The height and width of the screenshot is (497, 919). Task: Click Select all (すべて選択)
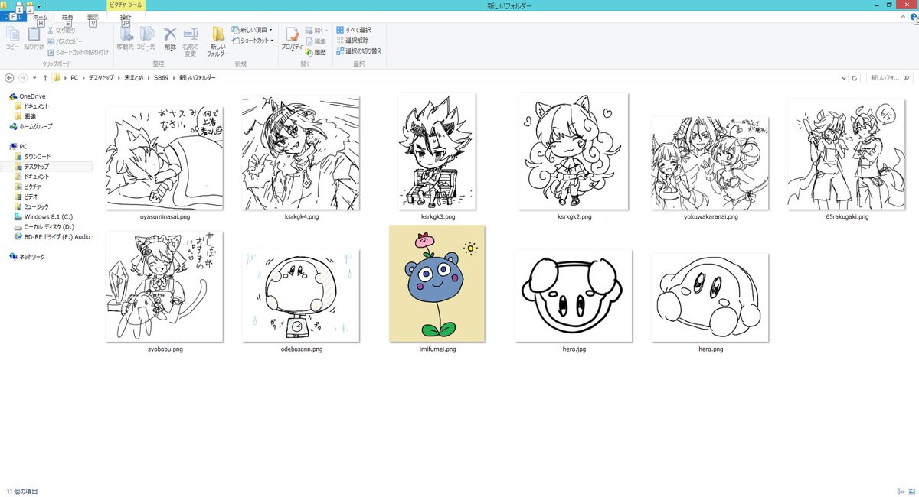354,30
